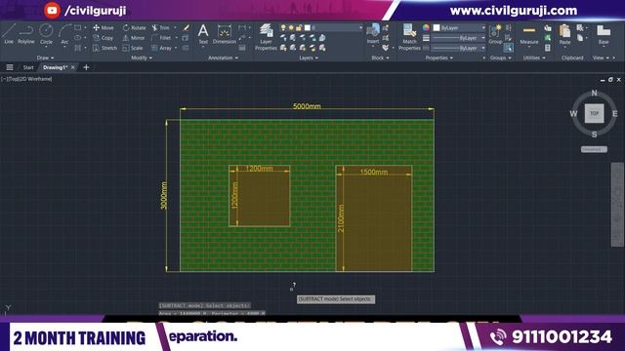Toggle group selection on/off button
625x351 pixels.
(508, 48)
